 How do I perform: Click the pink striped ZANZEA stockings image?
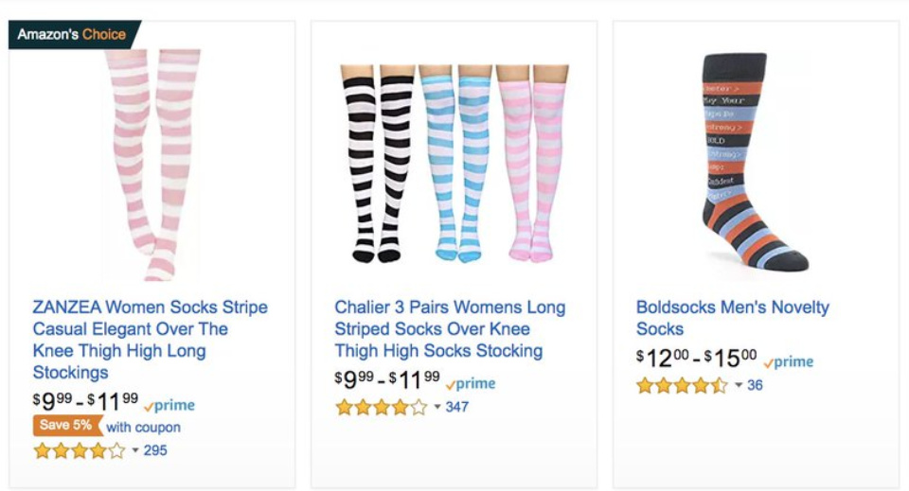(x=151, y=166)
